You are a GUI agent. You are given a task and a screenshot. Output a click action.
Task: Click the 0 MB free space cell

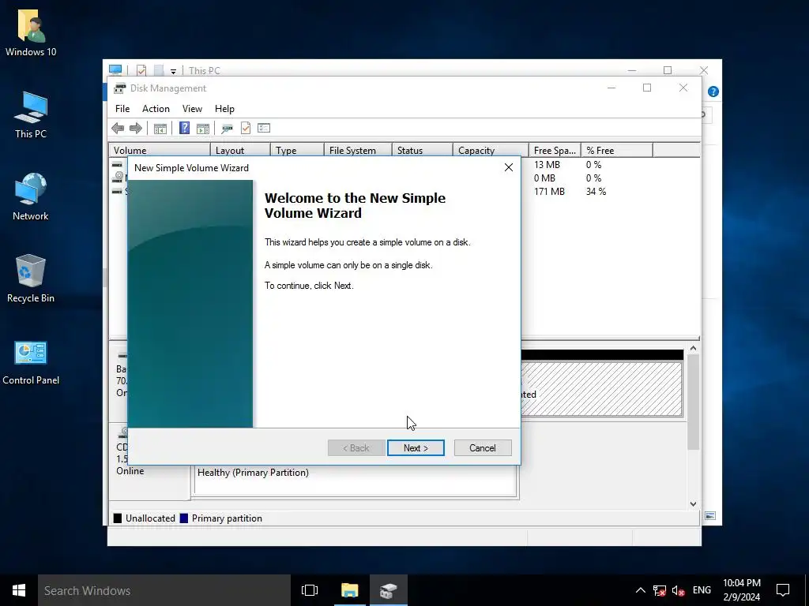click(545, 178)
